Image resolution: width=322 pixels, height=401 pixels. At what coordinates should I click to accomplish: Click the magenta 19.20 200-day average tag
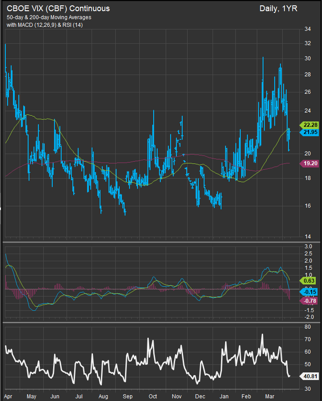309,164
